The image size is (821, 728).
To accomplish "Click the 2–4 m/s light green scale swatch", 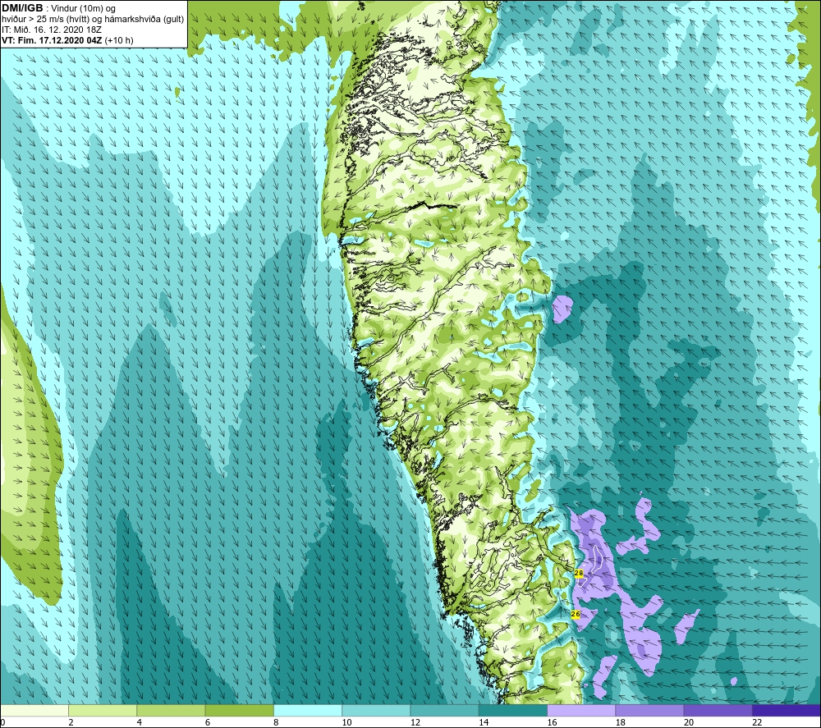I will click(x=103, y=710).
